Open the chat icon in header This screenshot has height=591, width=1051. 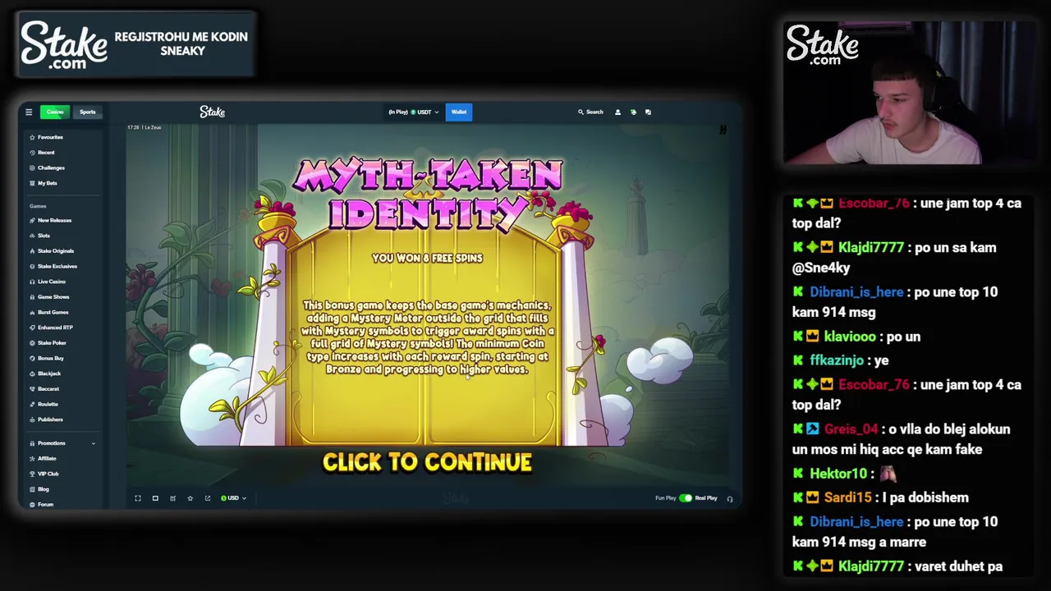(648, 112)
